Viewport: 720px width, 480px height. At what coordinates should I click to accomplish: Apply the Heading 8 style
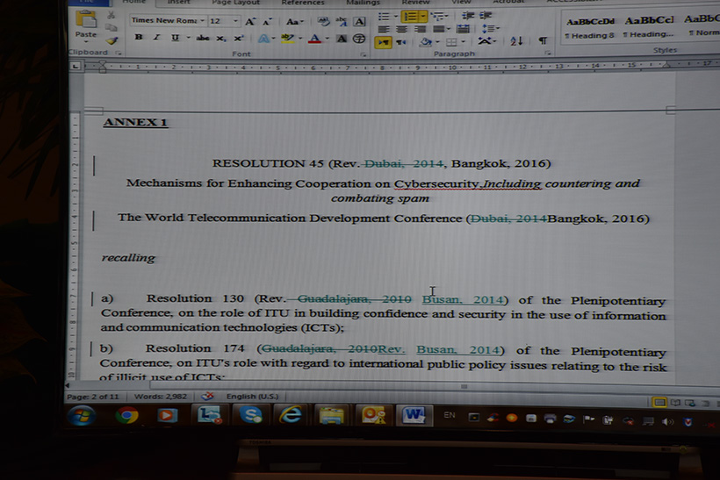tap(590, 27)
